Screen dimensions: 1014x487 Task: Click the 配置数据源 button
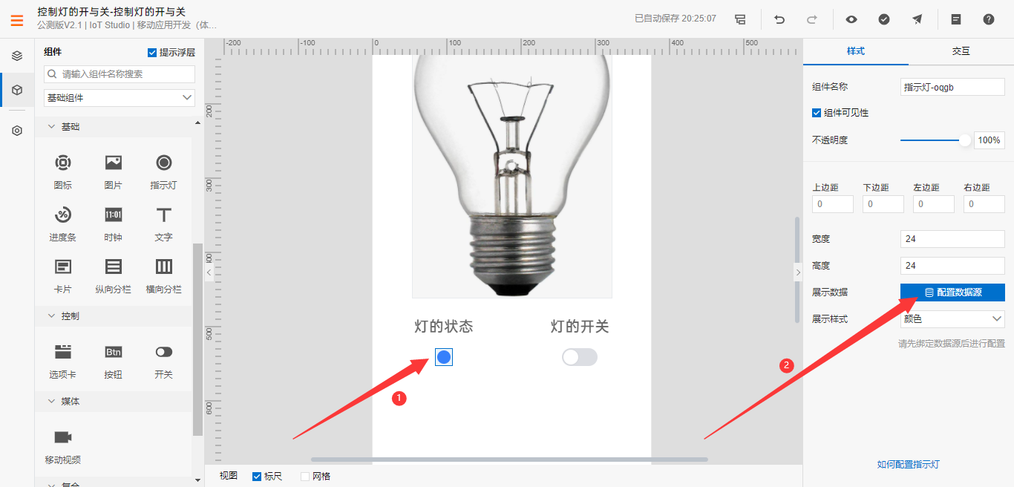click(952, 292)
